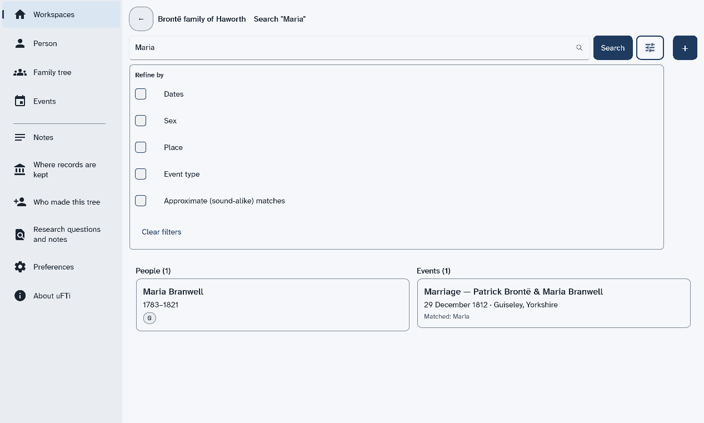Click the research questions search-document icon
704x423 pixels.
[x=20, y=235]
